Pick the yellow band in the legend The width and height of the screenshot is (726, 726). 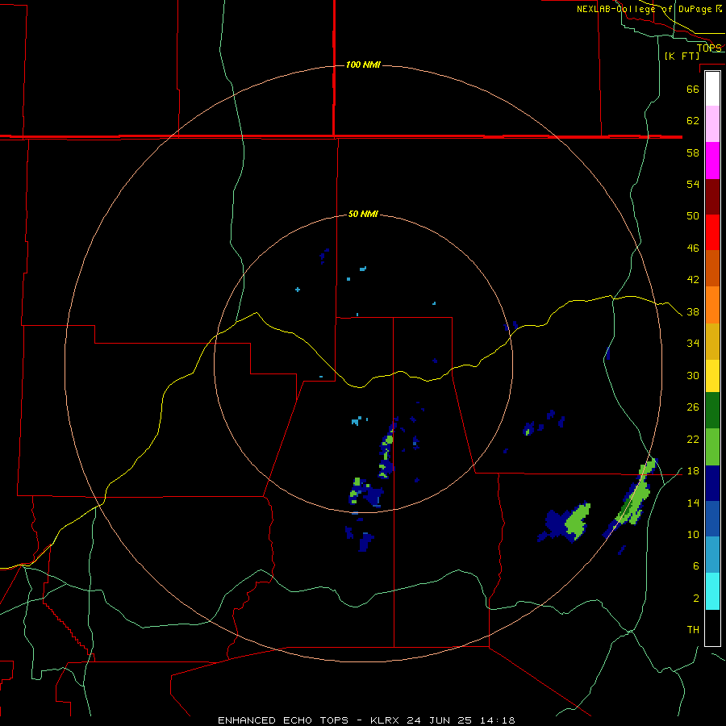click(712, 376)
